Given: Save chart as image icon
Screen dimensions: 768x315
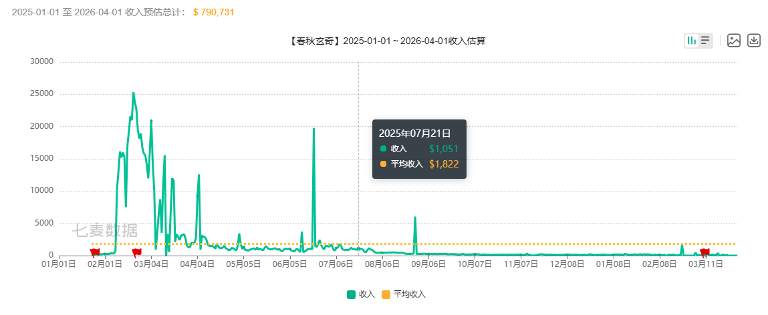Looking at the screenshot, I should click(x=734, y=41).
